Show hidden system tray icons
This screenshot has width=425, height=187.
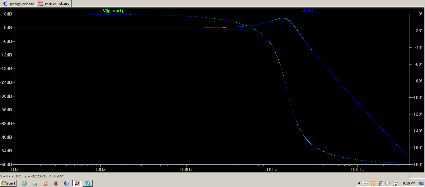(x=359, y=183)
